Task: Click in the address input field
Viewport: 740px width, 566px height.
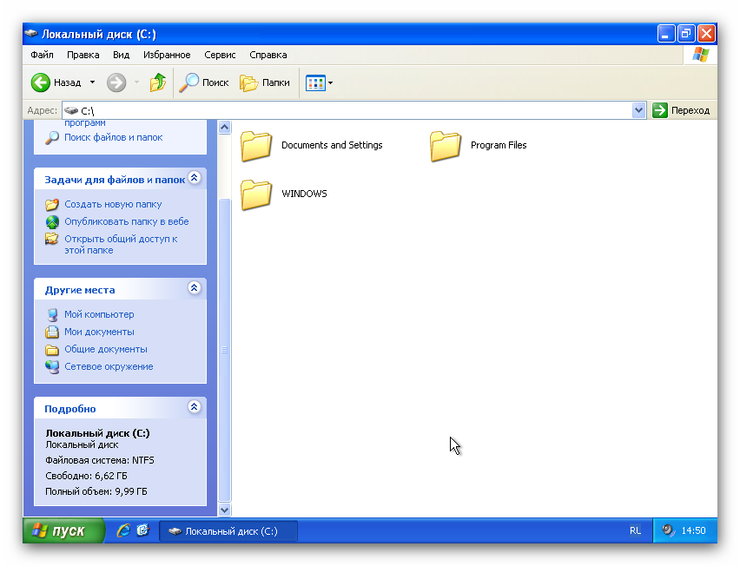Action: (x=347, y=110)
